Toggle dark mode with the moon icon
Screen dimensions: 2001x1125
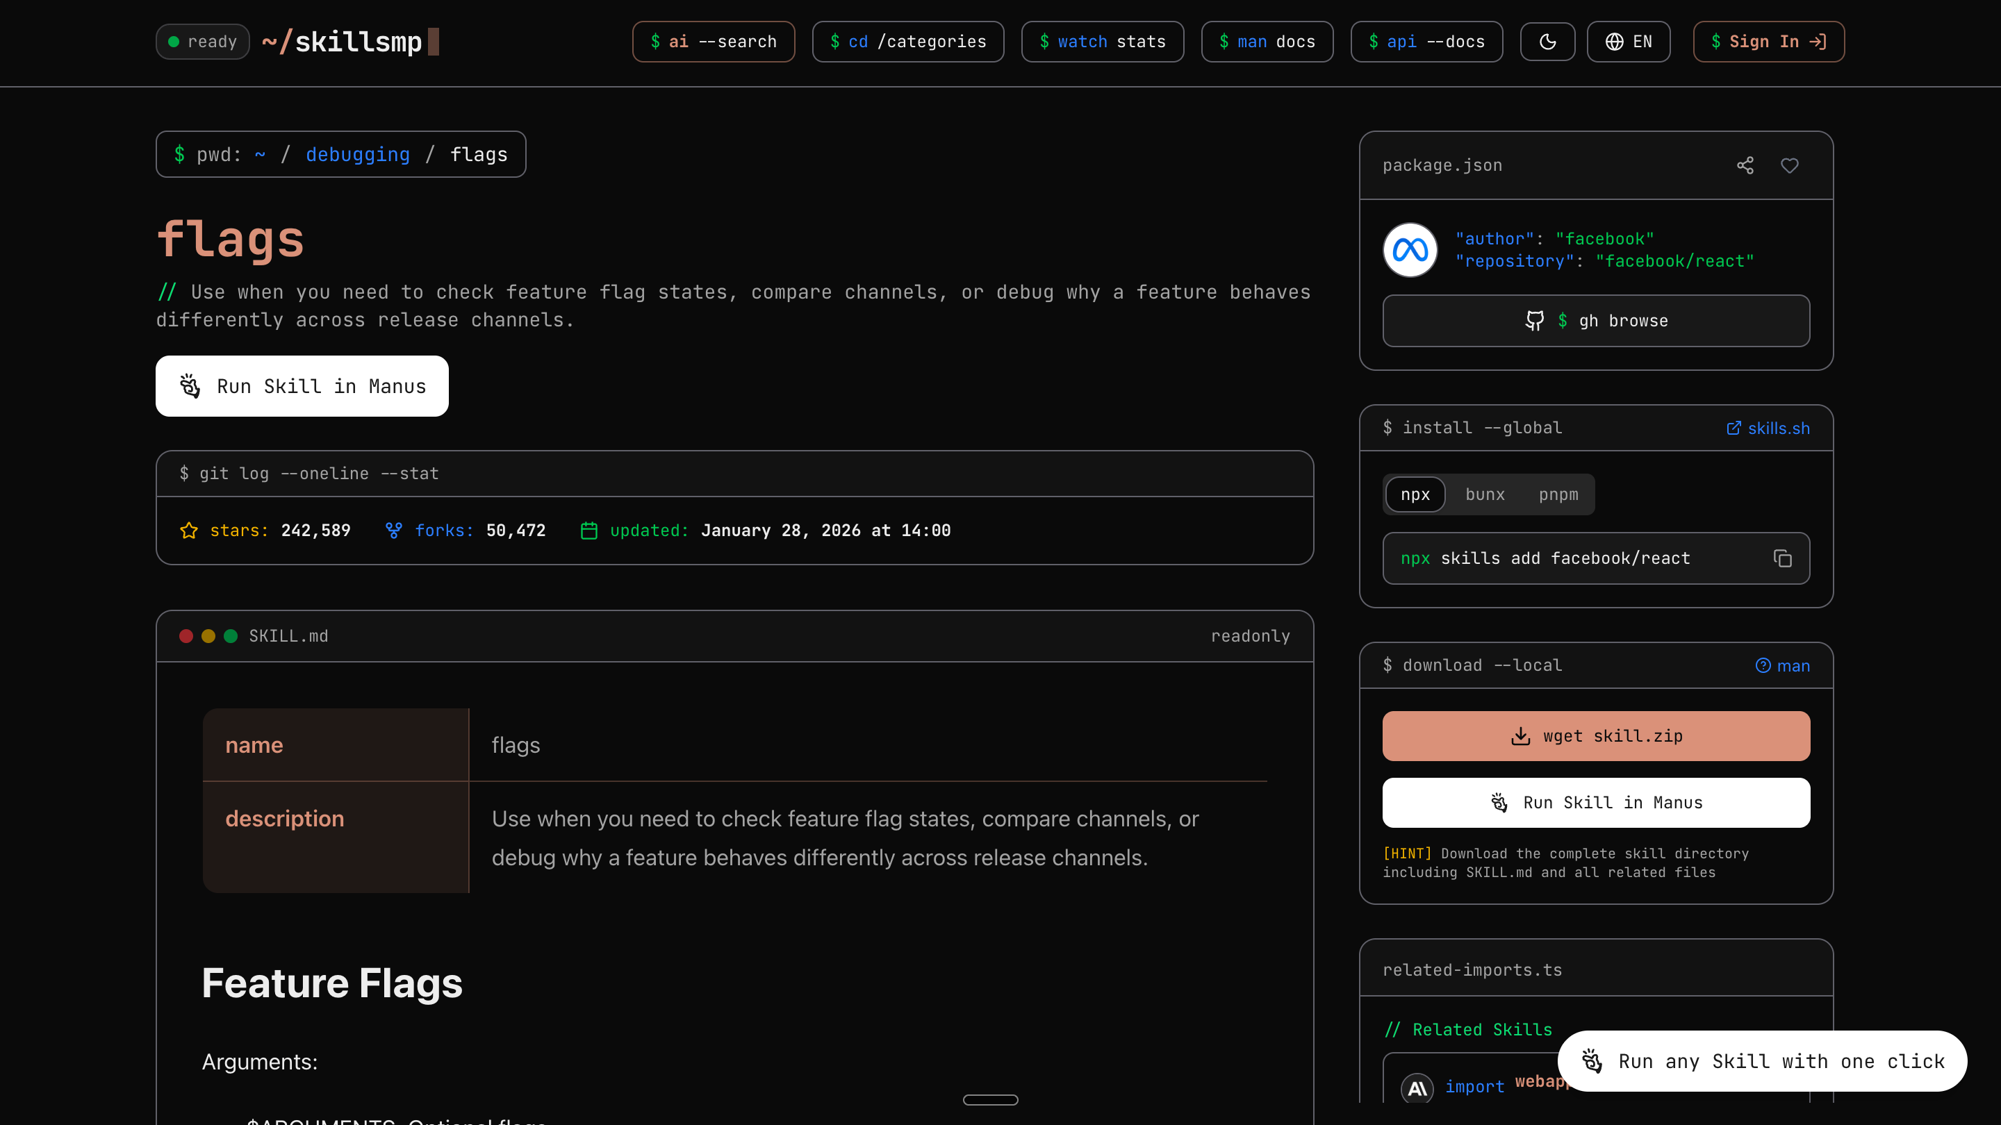(x=1547, y=42)
